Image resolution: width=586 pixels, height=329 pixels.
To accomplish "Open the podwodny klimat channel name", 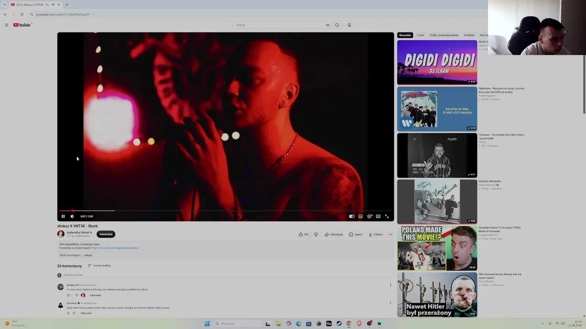I will pos(78,233).
